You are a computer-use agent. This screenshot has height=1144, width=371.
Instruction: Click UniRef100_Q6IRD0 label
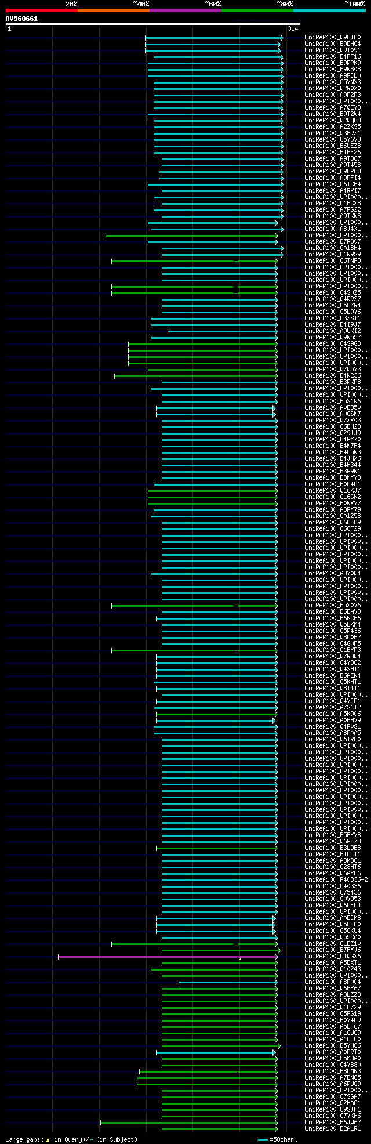pyautogui.click(x=333, y=739)
